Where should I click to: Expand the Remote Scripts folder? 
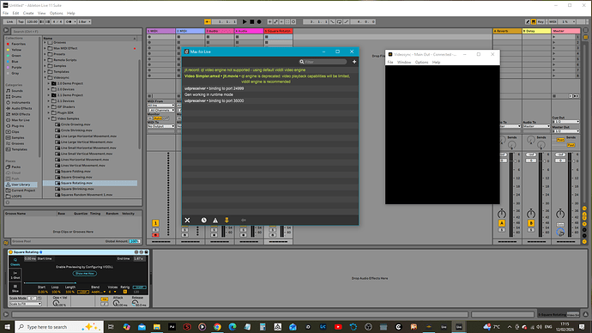point(45,60)
